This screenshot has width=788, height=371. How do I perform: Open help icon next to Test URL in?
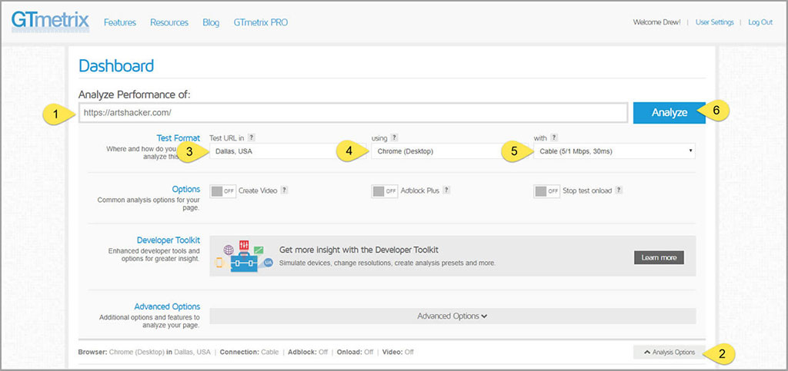click(x=252, y=137)
